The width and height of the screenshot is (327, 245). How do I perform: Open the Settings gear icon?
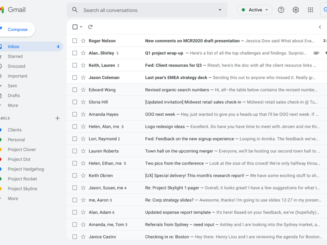296,10
